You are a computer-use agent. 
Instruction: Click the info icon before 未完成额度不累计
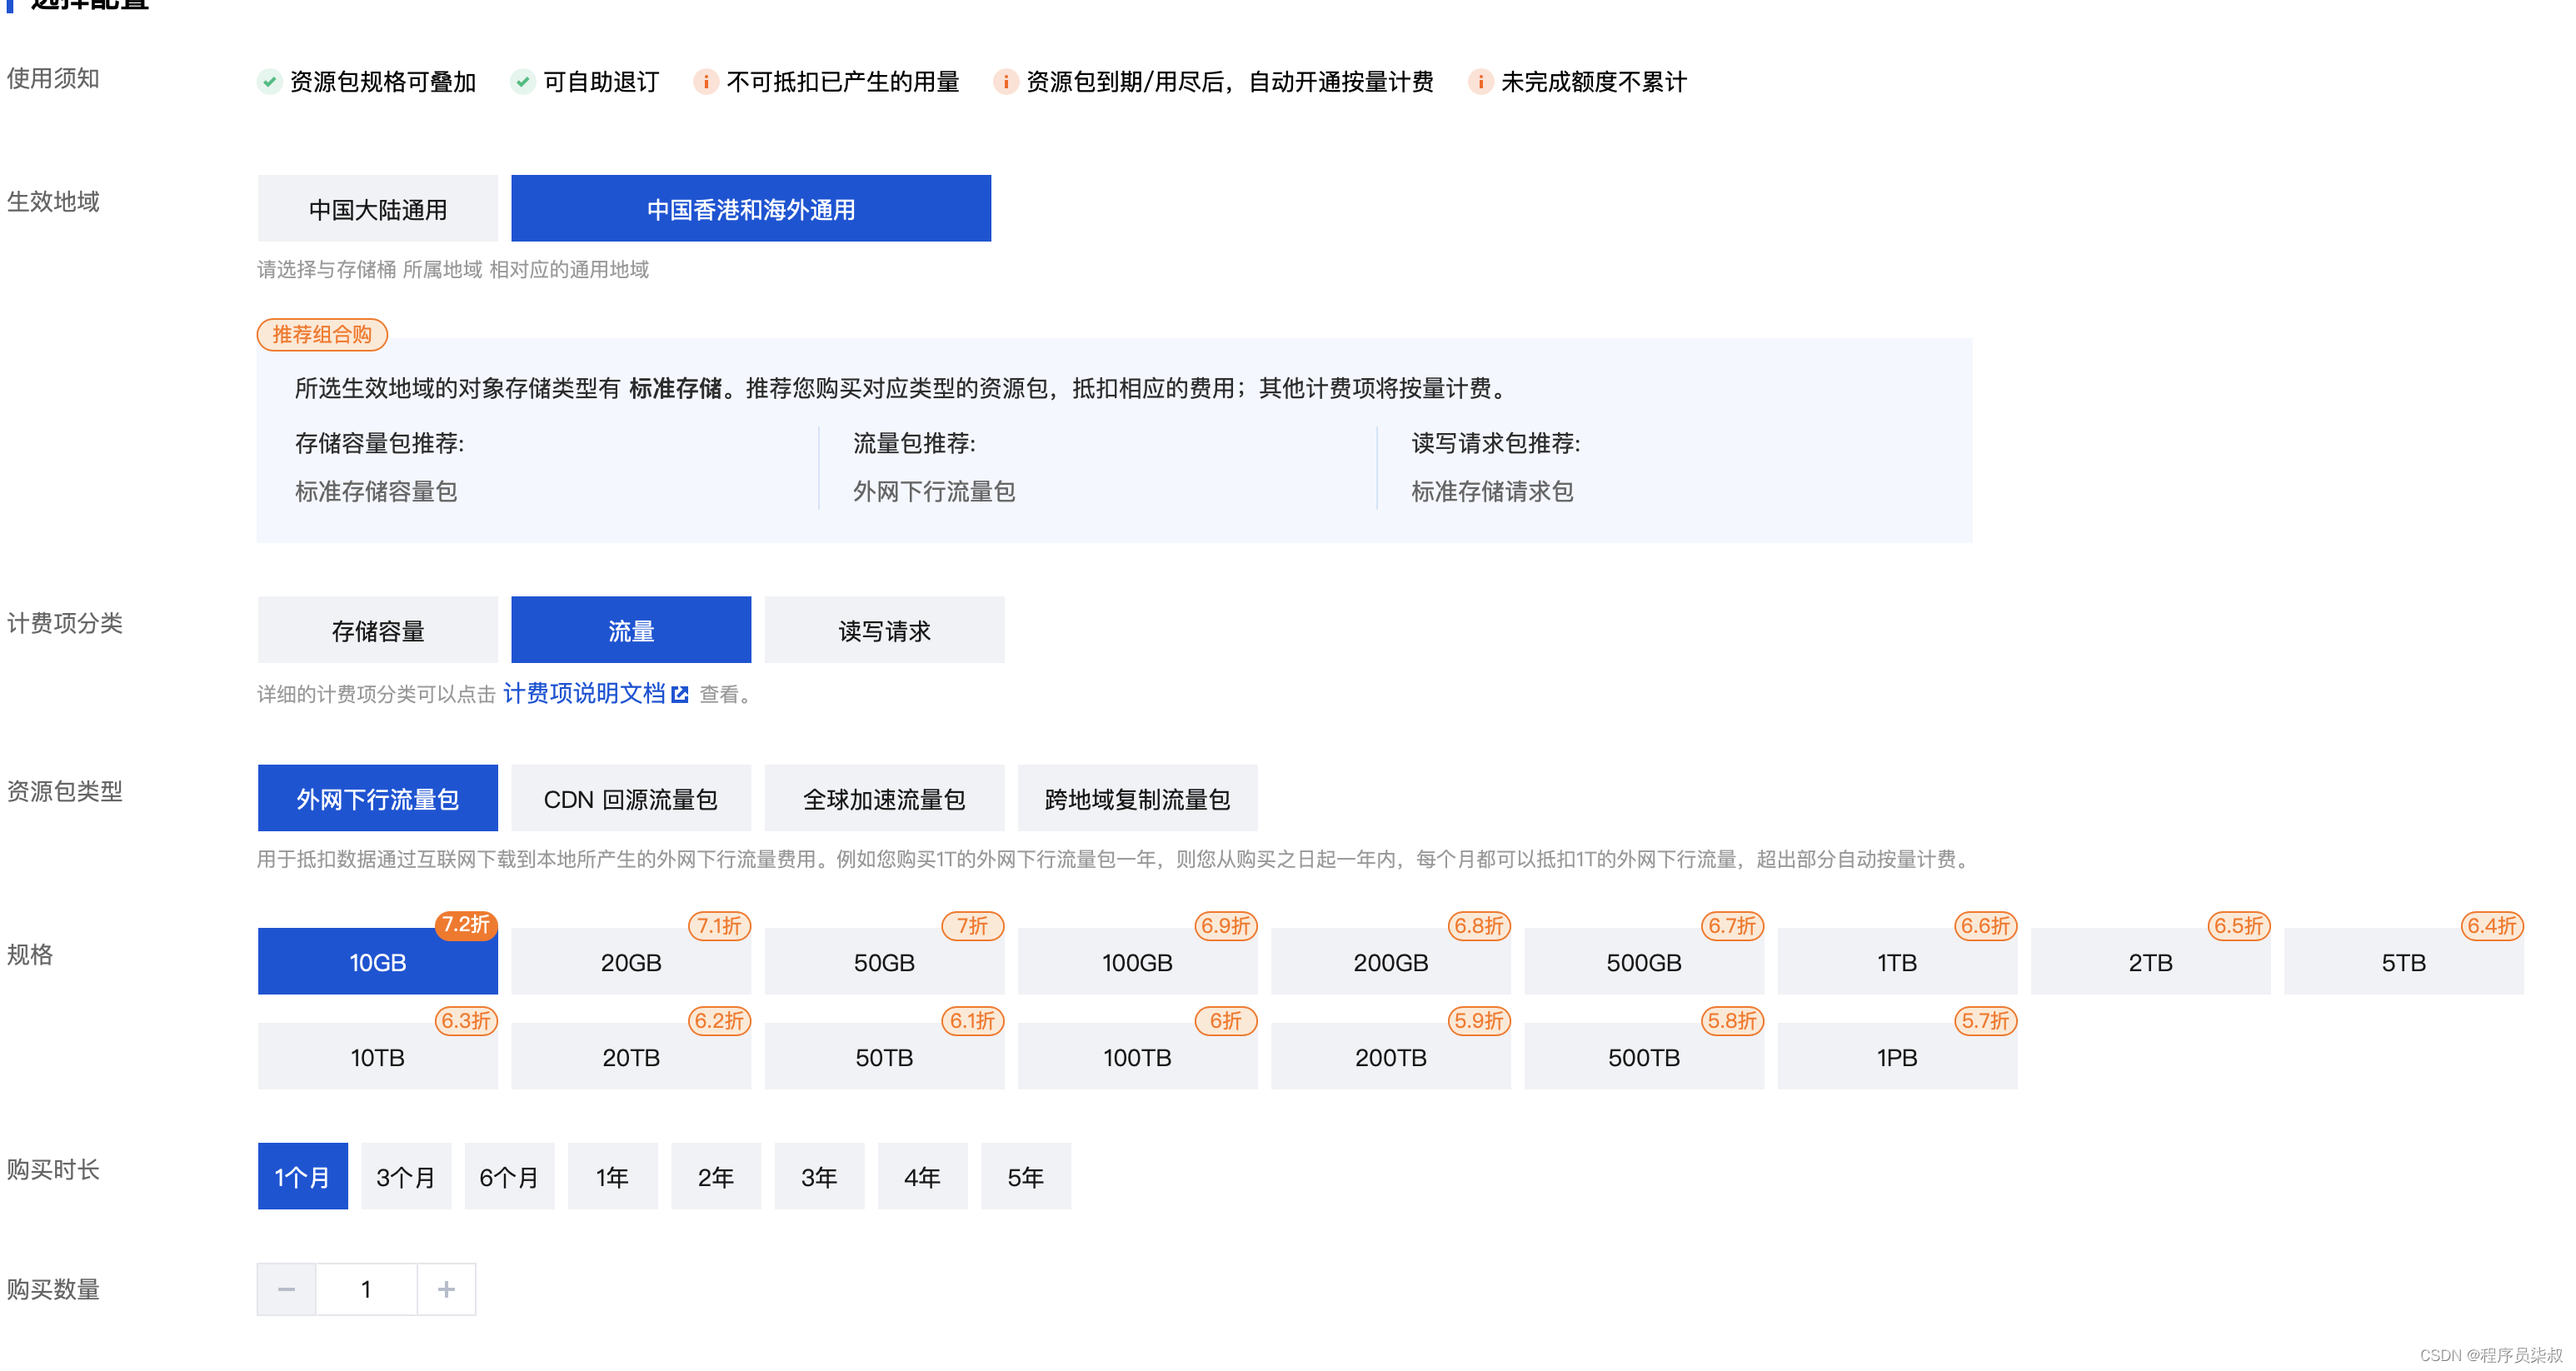pyautogui.click(x=1480, y=82)
